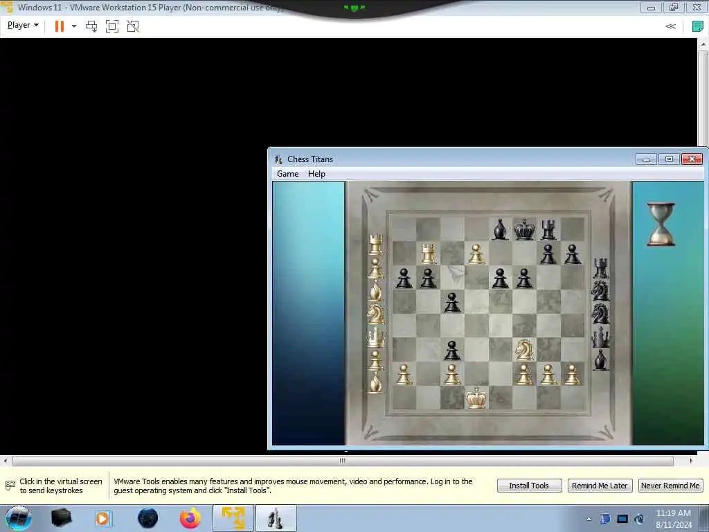
Task: Click the vertical scrollbar's up arrow
Action: coord(703,44)
